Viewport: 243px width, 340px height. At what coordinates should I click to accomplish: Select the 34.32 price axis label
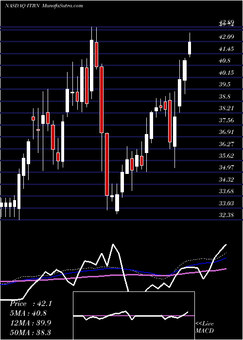(x=226, y=180)
